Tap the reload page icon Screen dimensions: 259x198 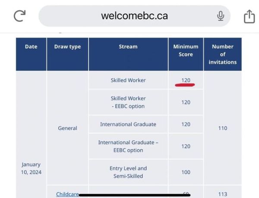pyautogui.click(x=20, y=16)
